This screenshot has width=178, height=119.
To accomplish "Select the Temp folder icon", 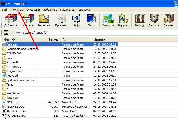I will [4, 84].
